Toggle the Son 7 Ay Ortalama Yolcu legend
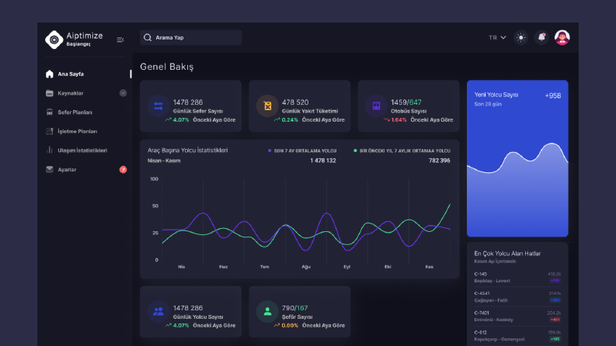616x346 pixels. (x=302, y=151)
